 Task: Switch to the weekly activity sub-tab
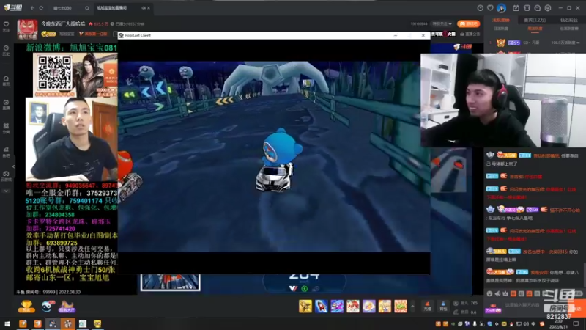(535, 29)
